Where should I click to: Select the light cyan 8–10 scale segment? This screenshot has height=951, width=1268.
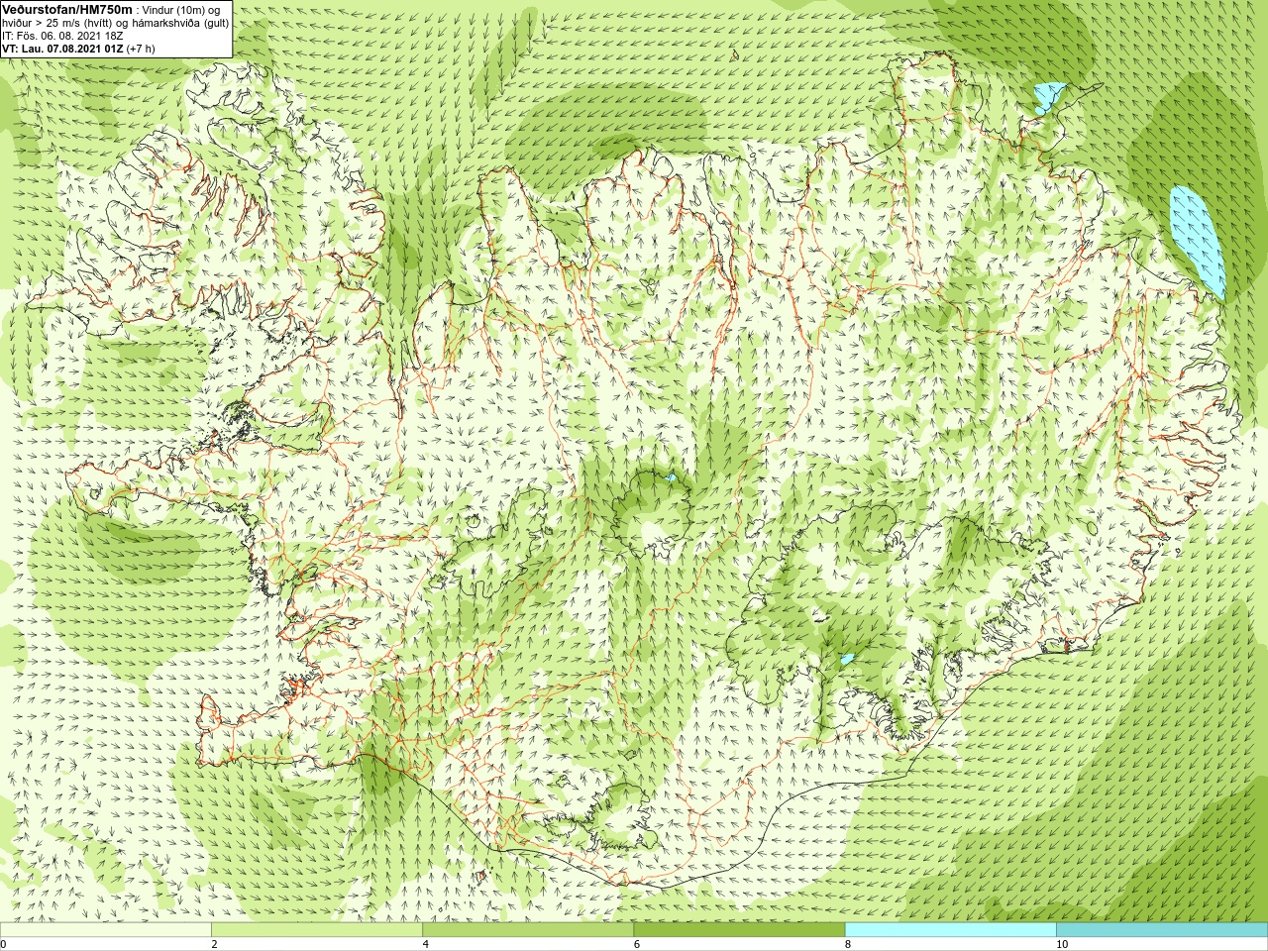[x=951, y=930]
